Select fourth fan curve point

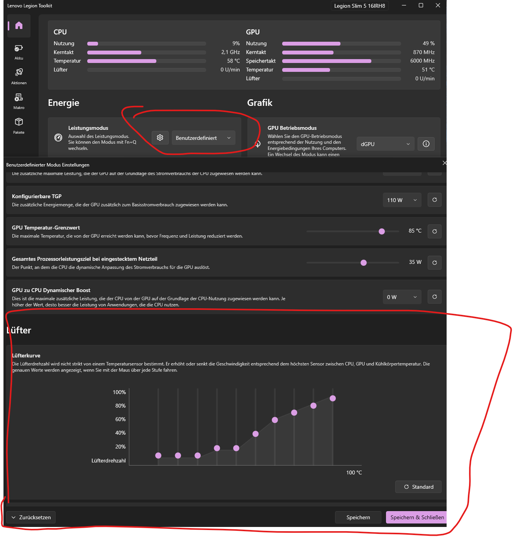pos(217,448)
